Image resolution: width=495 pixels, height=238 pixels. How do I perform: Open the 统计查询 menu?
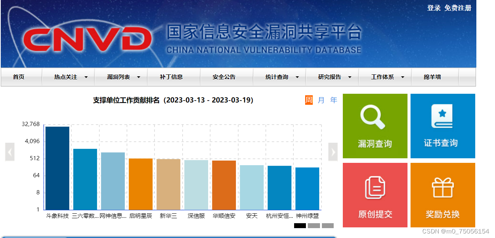[x=277, y=77]
